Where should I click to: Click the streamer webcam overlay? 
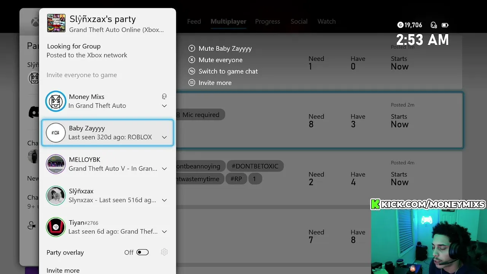[429, 242]
